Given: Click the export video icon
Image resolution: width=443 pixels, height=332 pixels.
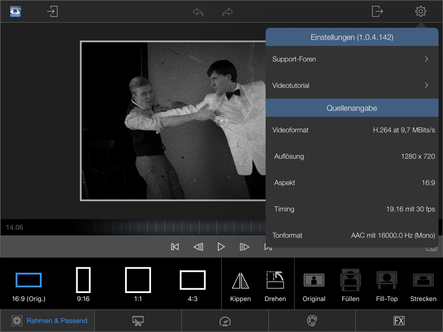Looking at the screenshot, I should pyautogui.click(x=377, y=12).
